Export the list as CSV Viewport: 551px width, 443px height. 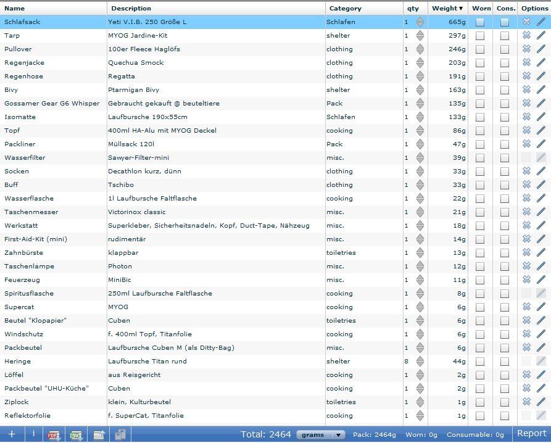click(76, 435)
